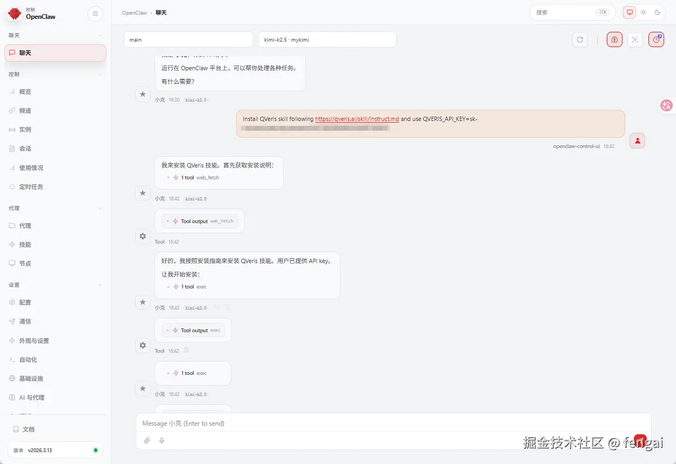Image resolution: width=676 pixels, height=464 pixels.
Task: Open the 频道 channels page
Action: pyautogui.click(x=55, y=111)
